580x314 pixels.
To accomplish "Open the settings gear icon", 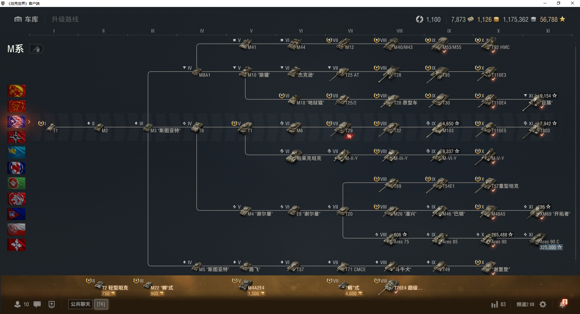I will 543,304.
